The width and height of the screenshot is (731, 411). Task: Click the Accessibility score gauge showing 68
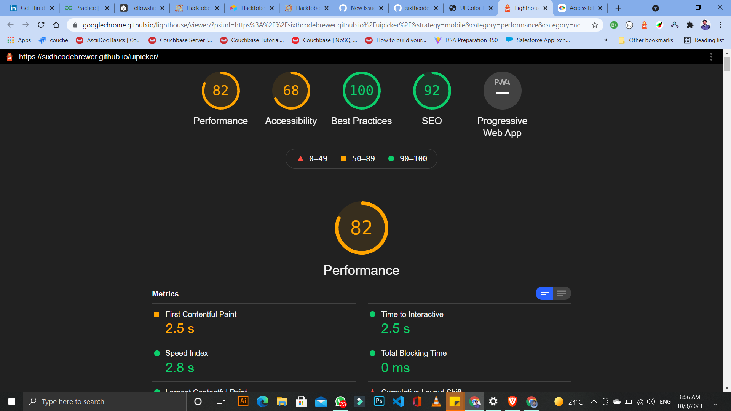click(x=291, y=91)
